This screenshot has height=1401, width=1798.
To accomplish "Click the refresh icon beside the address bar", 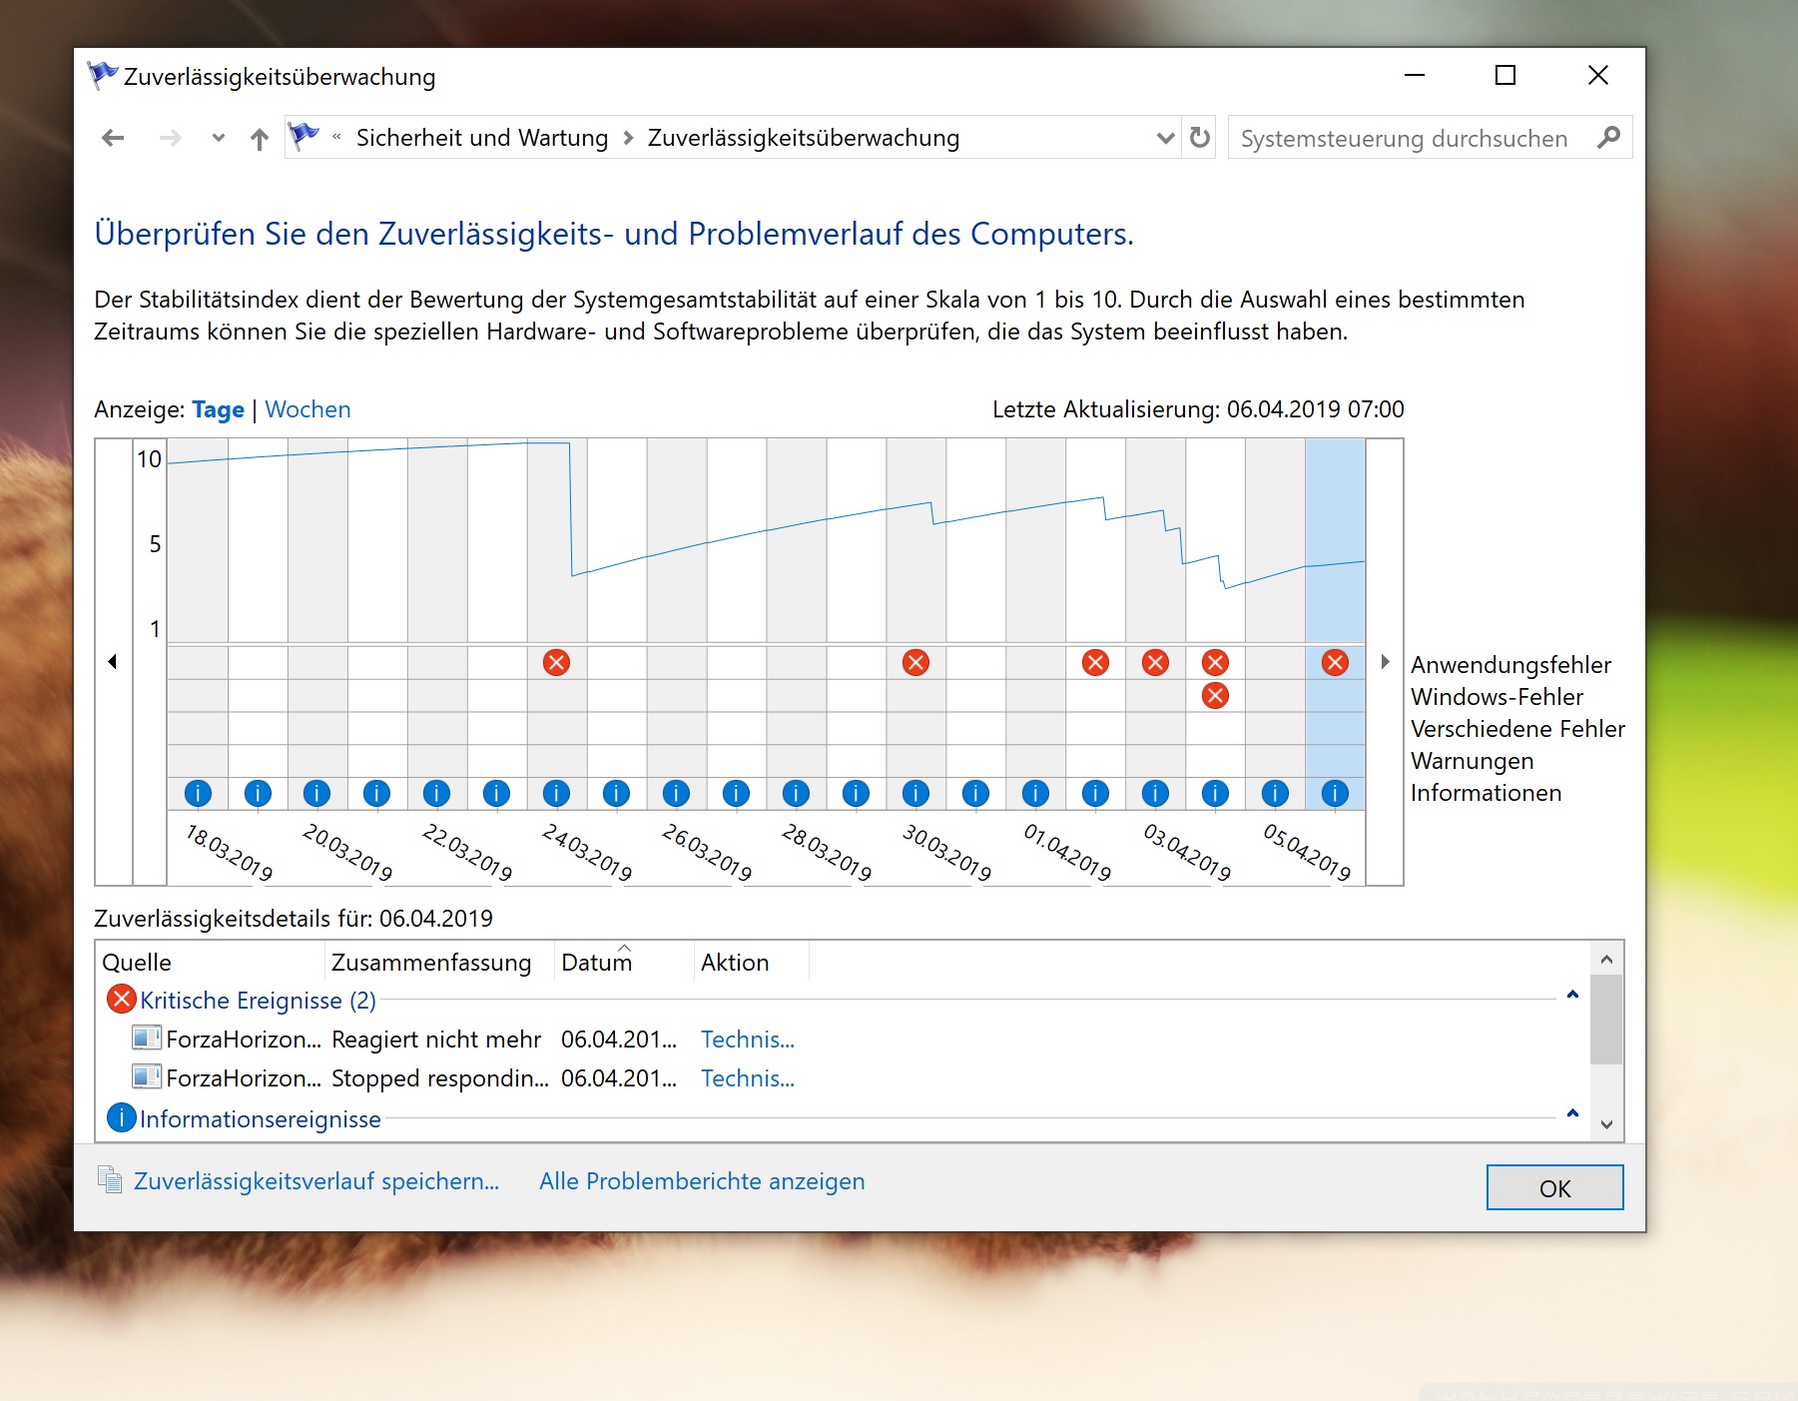I will [x=1200, y=138].
